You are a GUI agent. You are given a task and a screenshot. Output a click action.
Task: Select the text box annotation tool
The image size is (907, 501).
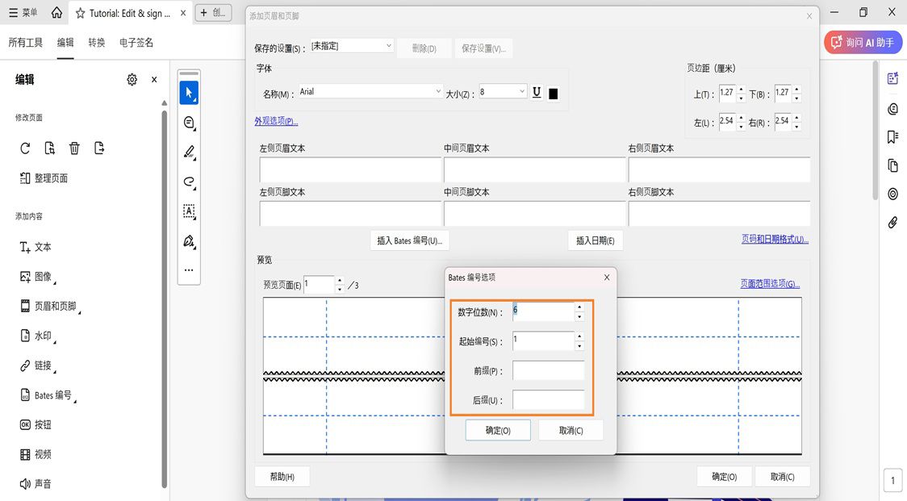(188, 211)
